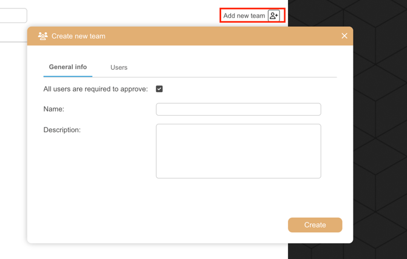This screenshot has width=407, height=259.
Task: Click inside the Description text area
Action: point(238,151)
